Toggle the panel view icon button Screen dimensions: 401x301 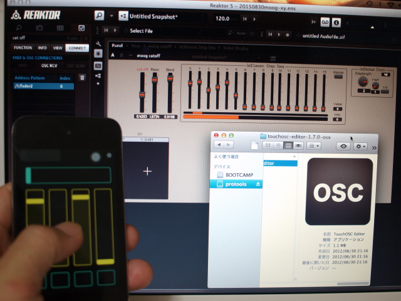pos(98,66)
